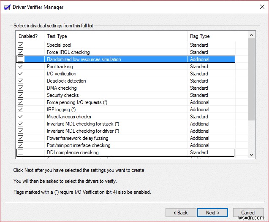Toggle Invariant MDL checking for stack checkbox
Image resolution: width=269 pixels, height=222 pixels.
tap(21, 124)
